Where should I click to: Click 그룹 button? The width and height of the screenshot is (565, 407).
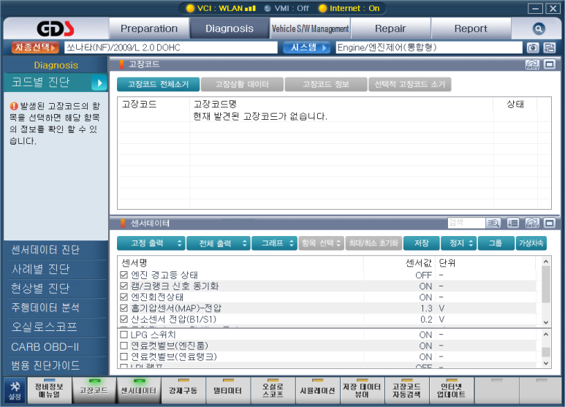(x=496, y=243)
